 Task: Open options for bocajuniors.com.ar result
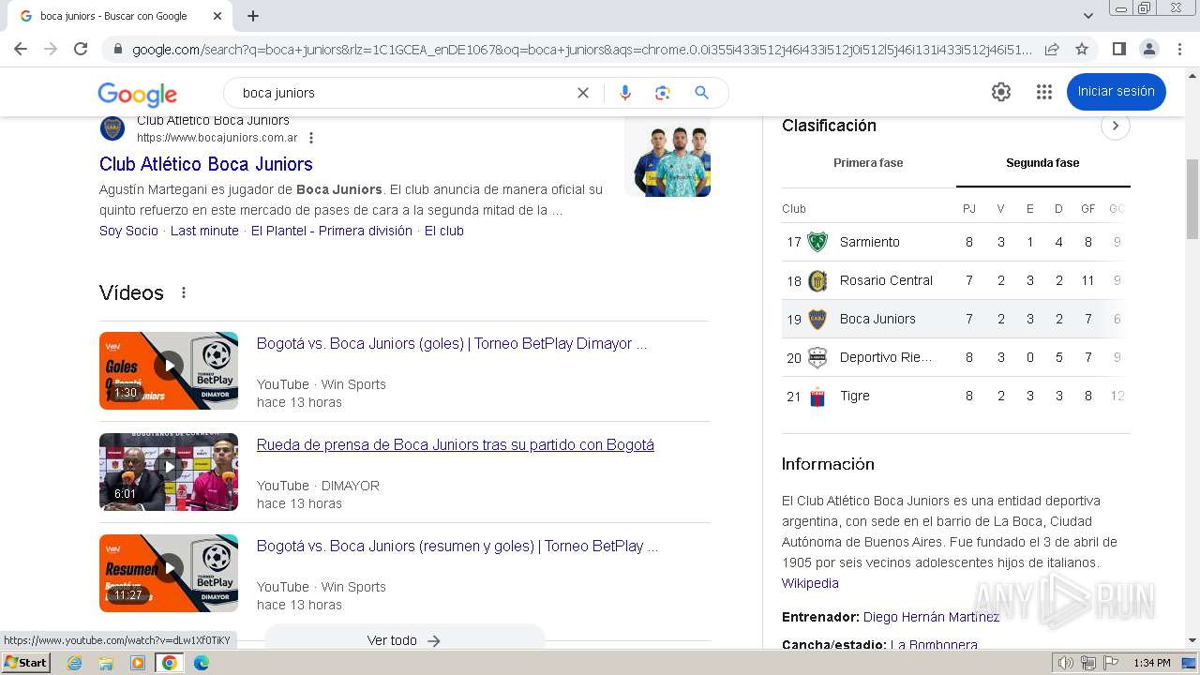[x=311, y=138]
